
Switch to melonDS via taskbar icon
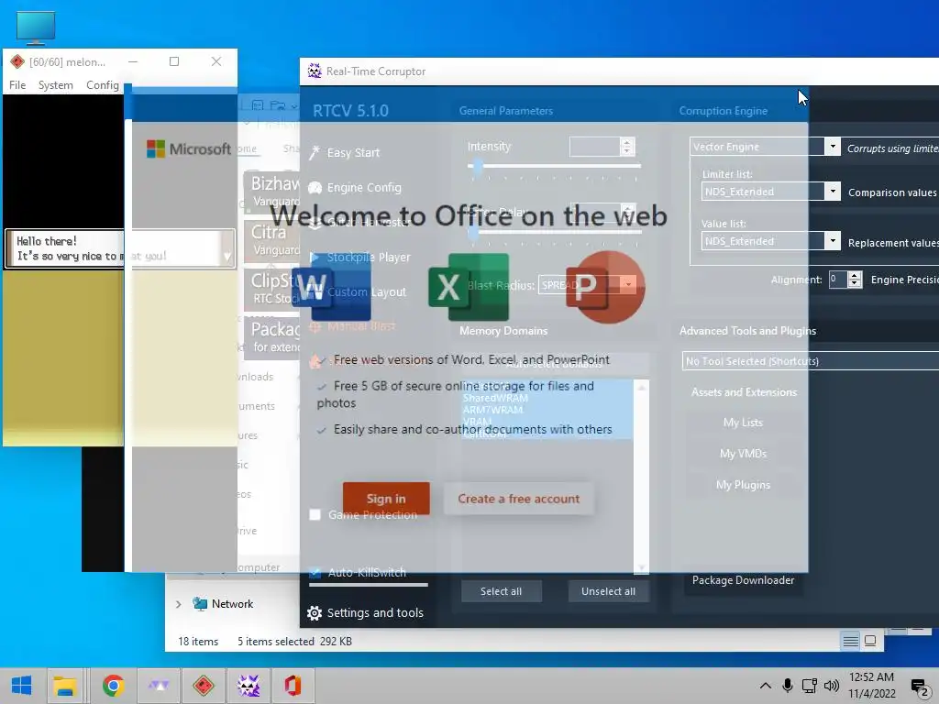tap(203, 686)
